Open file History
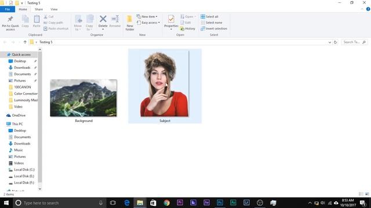This screenshot has height=208, width=371. click(x=188, y=28)
